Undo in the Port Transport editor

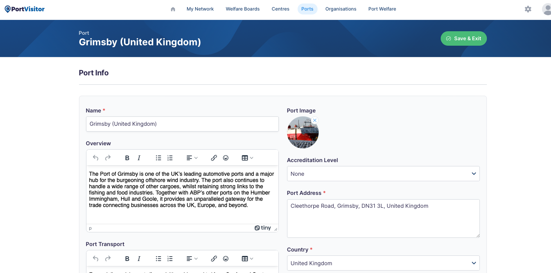coord(95,259)
